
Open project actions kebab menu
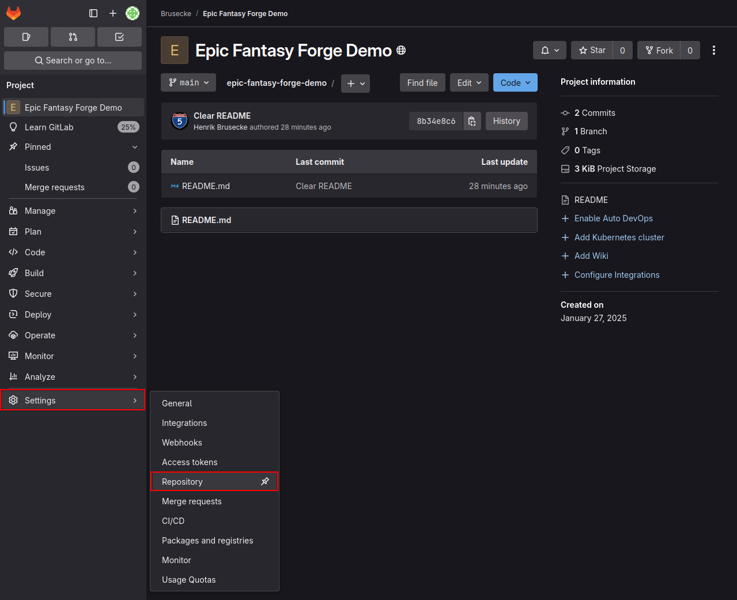pos(714,50)
